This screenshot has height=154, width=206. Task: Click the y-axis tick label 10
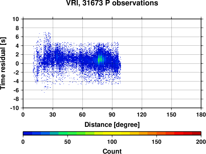point(16,19)
